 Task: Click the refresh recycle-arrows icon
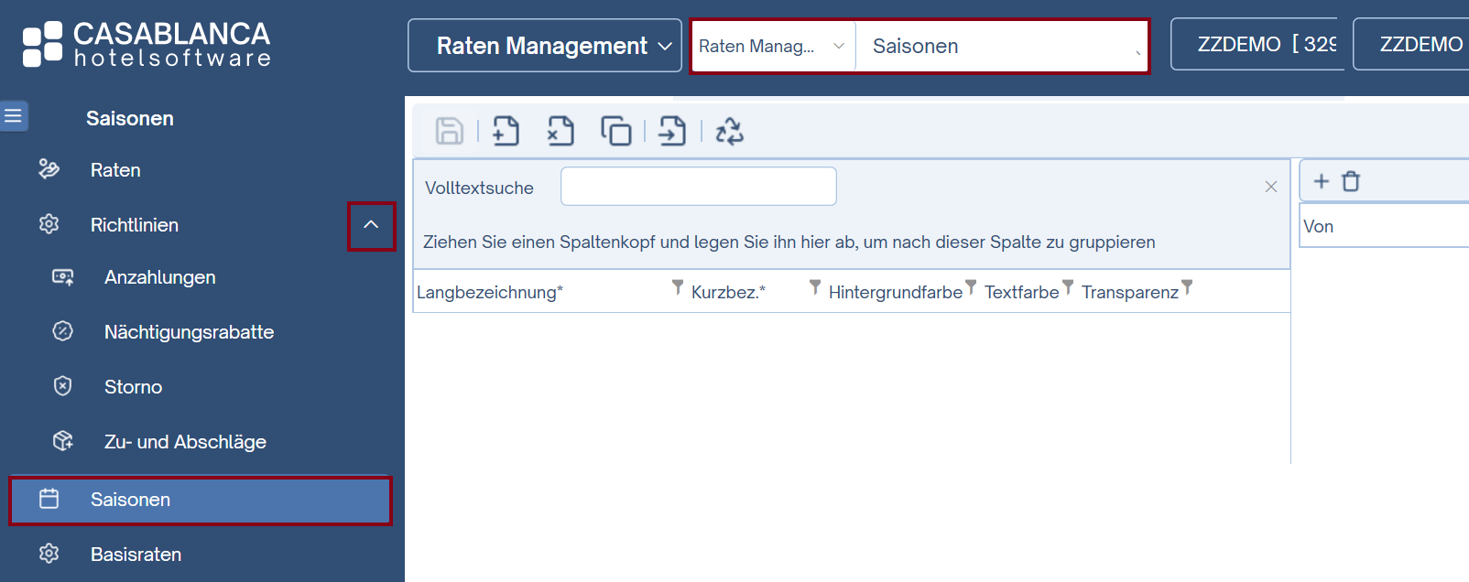point(729,132)
